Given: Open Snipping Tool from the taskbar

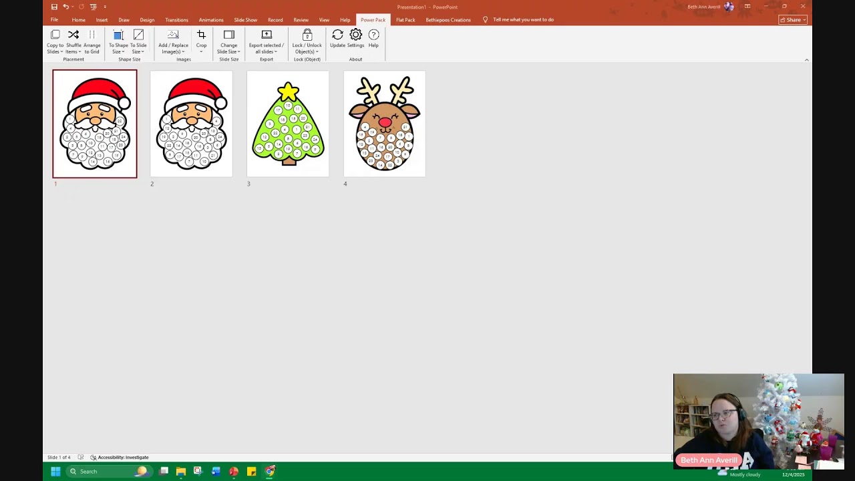Looking at the screenshot, I should [198, 472].
